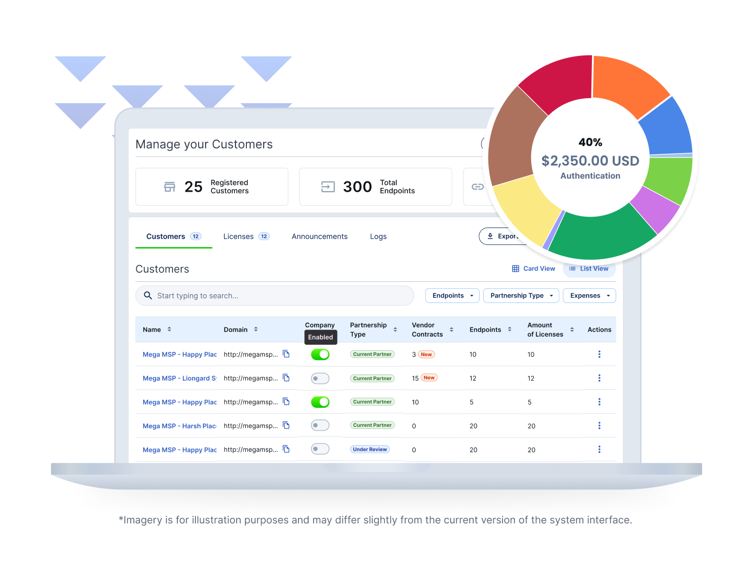This screenshot has height=575, width=745.
Task: Open the Endpoints filter dropdown
Action: [x=452, y=295]
